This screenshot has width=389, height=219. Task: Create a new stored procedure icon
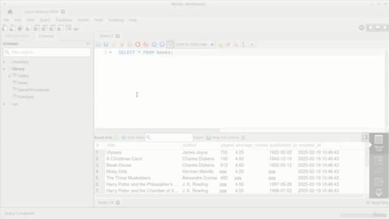tap(53, 28)
